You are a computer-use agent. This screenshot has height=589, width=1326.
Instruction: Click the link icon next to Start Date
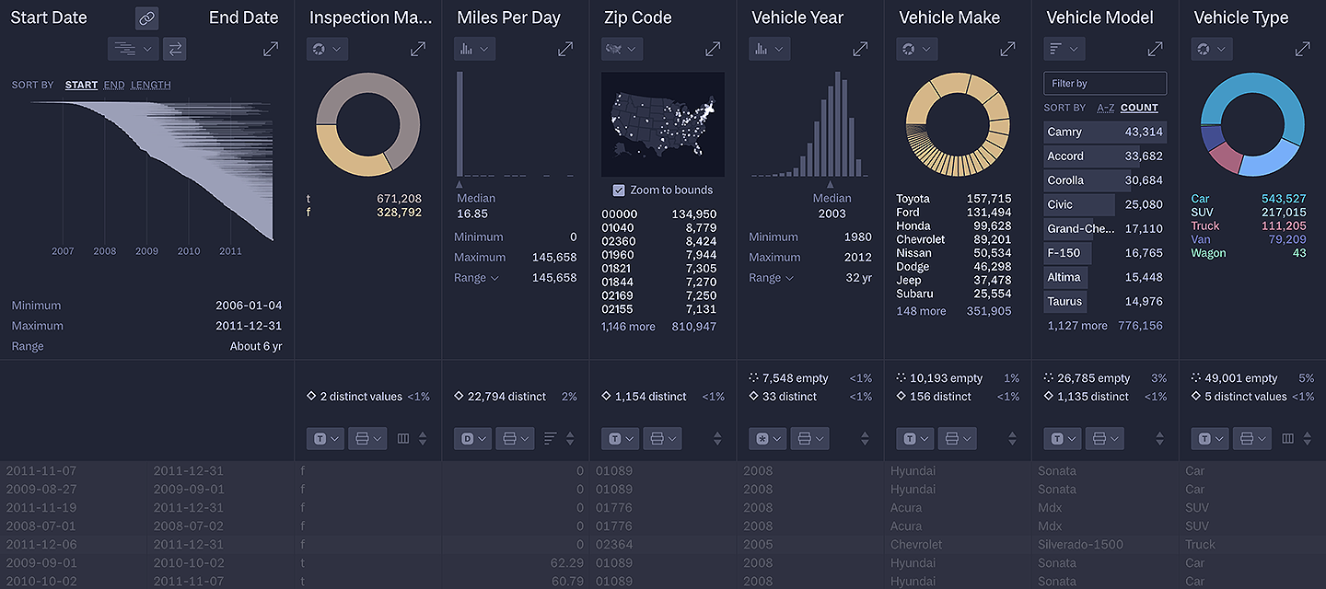146,17
